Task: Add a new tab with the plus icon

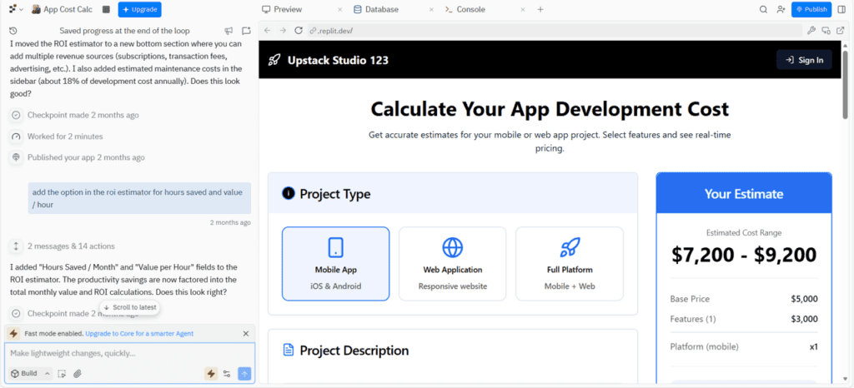Action: point(540,9)
